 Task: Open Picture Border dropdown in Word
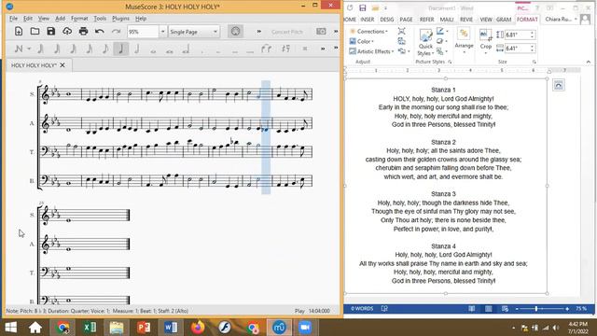point(441,31)
